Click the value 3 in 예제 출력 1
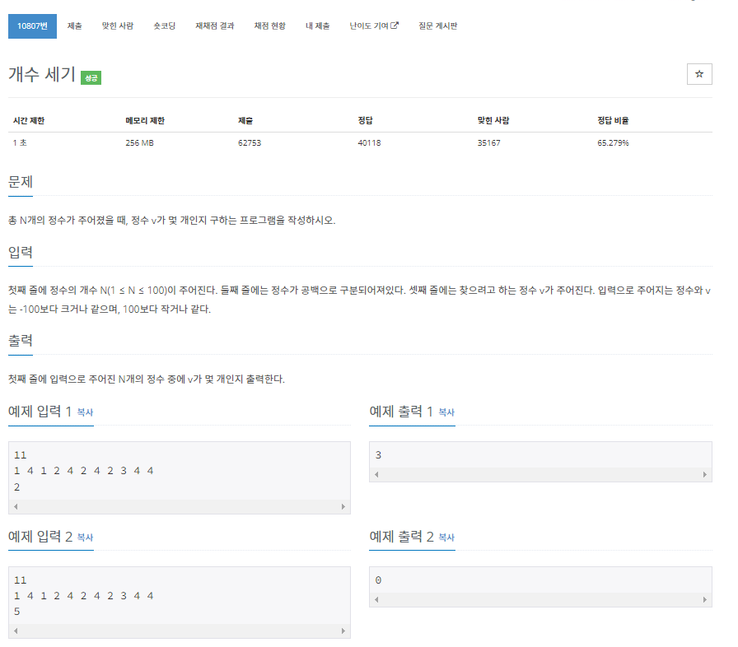 [378, 455]
